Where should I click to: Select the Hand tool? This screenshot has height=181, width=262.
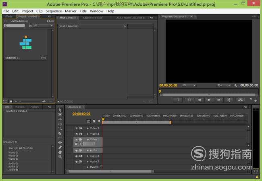[60, 152]
